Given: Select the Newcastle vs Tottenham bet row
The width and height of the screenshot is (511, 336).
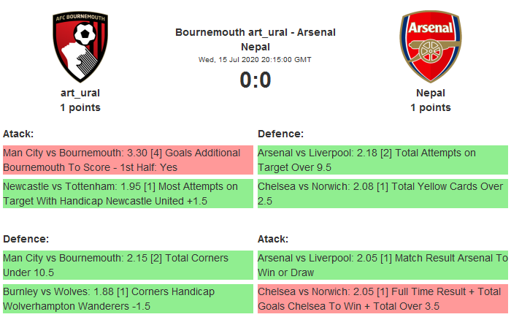Looking at the screenshot, I should click(128, 194).
